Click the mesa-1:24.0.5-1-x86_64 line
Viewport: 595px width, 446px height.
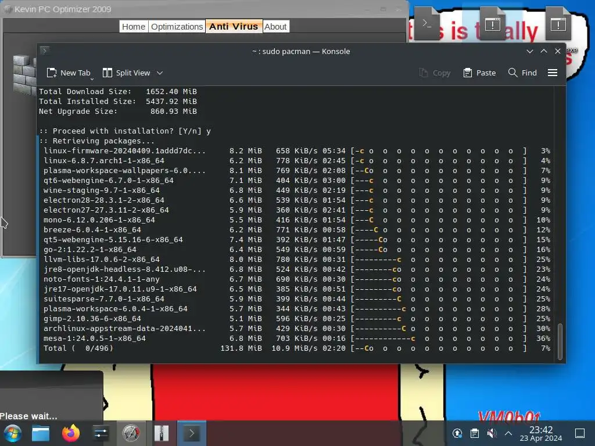[297, 339]
